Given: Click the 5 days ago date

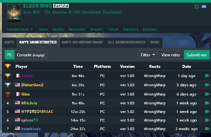Looking at the screenshot, I should tap(186, 85).
